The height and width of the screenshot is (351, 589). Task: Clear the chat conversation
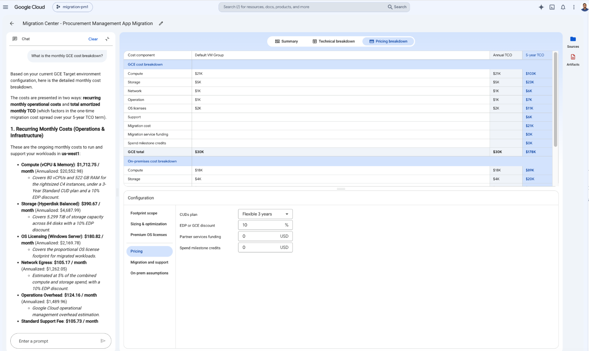pyautogui.click(x=93, y=39)
